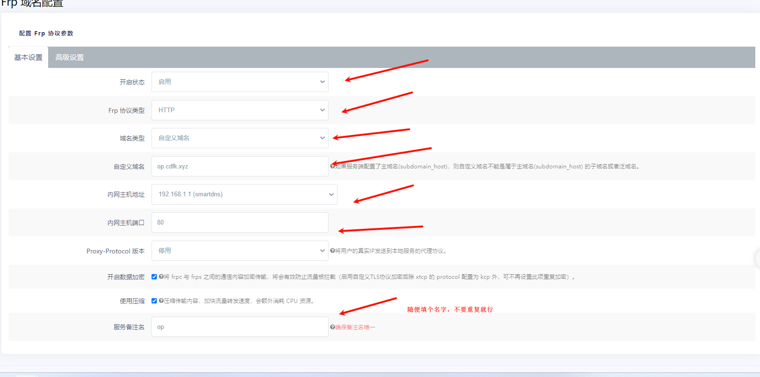Viewport: 760px width, 377px height.
Task: Focus the 内网主机端口 field with value 80
Action: coord(240,223)
